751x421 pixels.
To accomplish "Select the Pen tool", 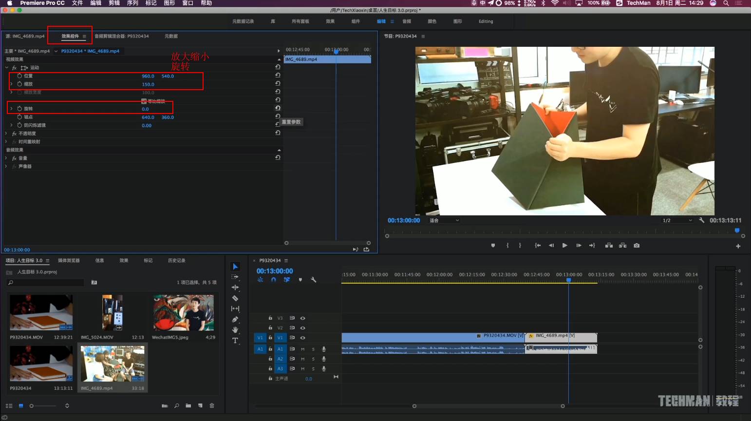I will click(x=235, y=320).
